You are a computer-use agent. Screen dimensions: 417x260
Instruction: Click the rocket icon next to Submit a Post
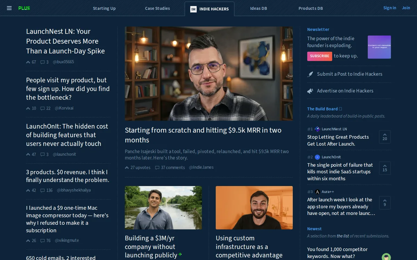pos(310,74)
